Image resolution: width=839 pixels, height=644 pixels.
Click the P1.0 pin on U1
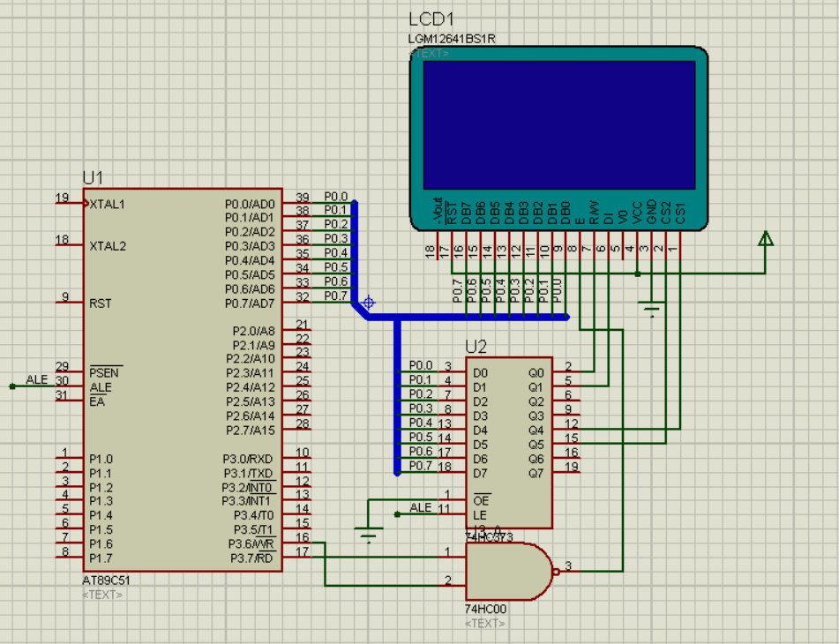tap(70, 457)
